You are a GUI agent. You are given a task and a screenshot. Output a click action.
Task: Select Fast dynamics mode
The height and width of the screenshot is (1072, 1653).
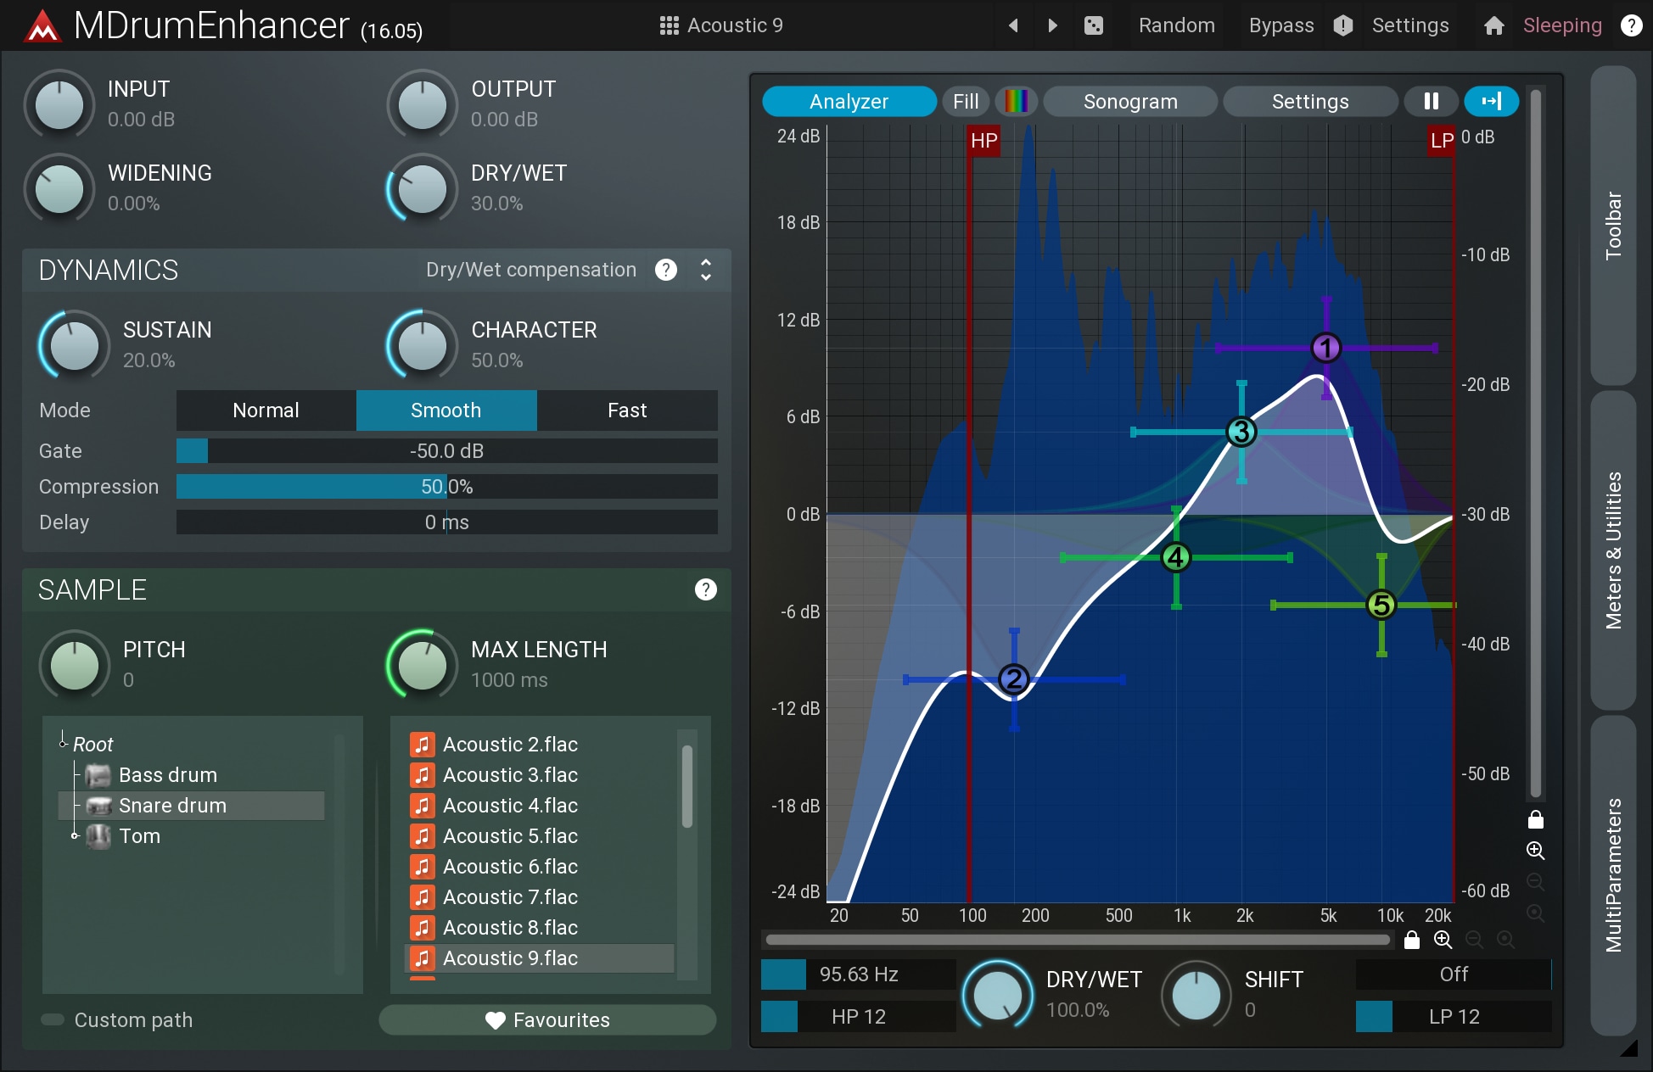[x=627, y=410]
